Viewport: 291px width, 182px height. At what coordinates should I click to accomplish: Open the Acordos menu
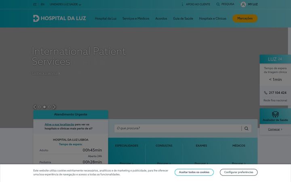pos(161,18)
